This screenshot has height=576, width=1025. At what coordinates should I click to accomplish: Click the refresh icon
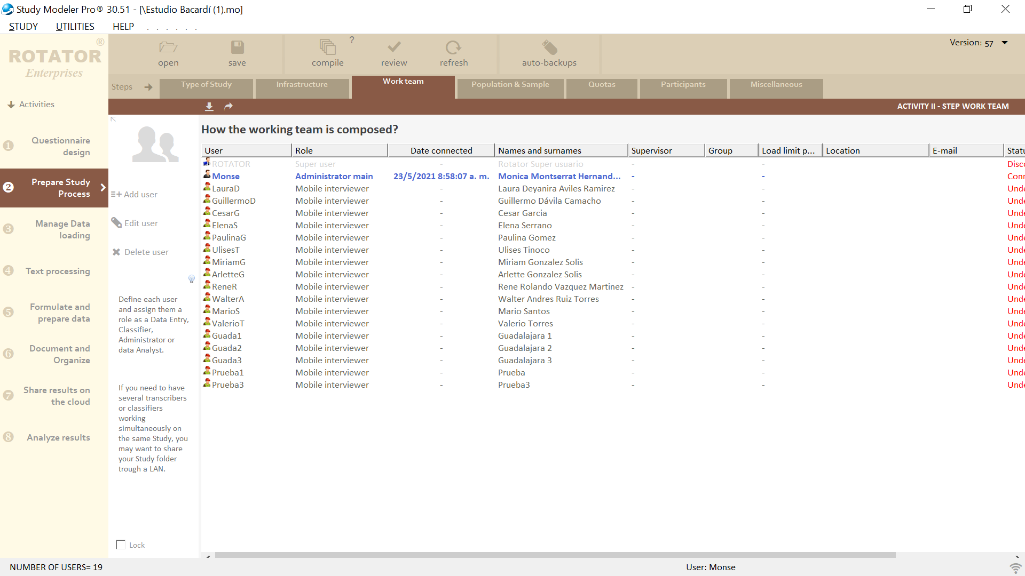[x=453, y=47]
